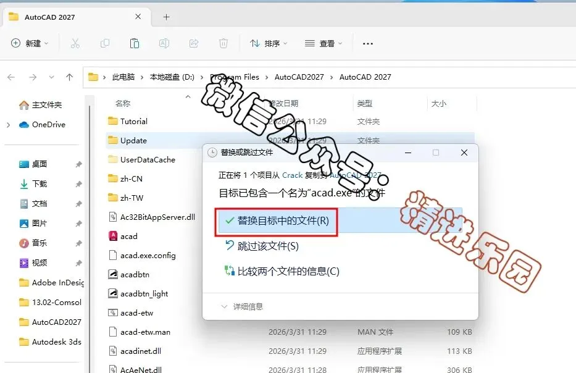Open the New (新建) dropdown

(x=30, y=43)
